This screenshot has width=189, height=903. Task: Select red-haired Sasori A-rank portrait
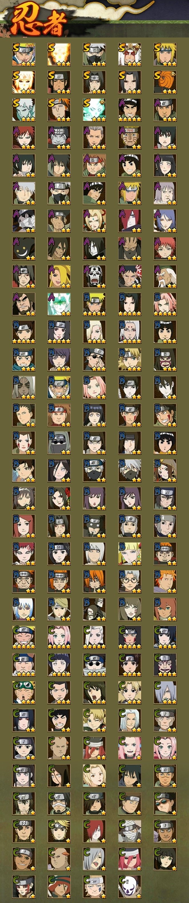(x=165, y=249)
